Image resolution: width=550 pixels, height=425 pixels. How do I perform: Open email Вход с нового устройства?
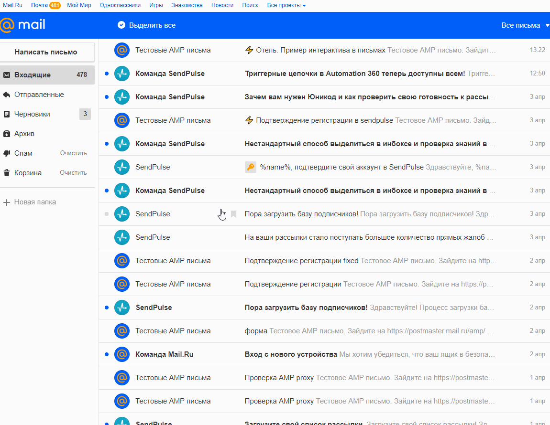324,354
